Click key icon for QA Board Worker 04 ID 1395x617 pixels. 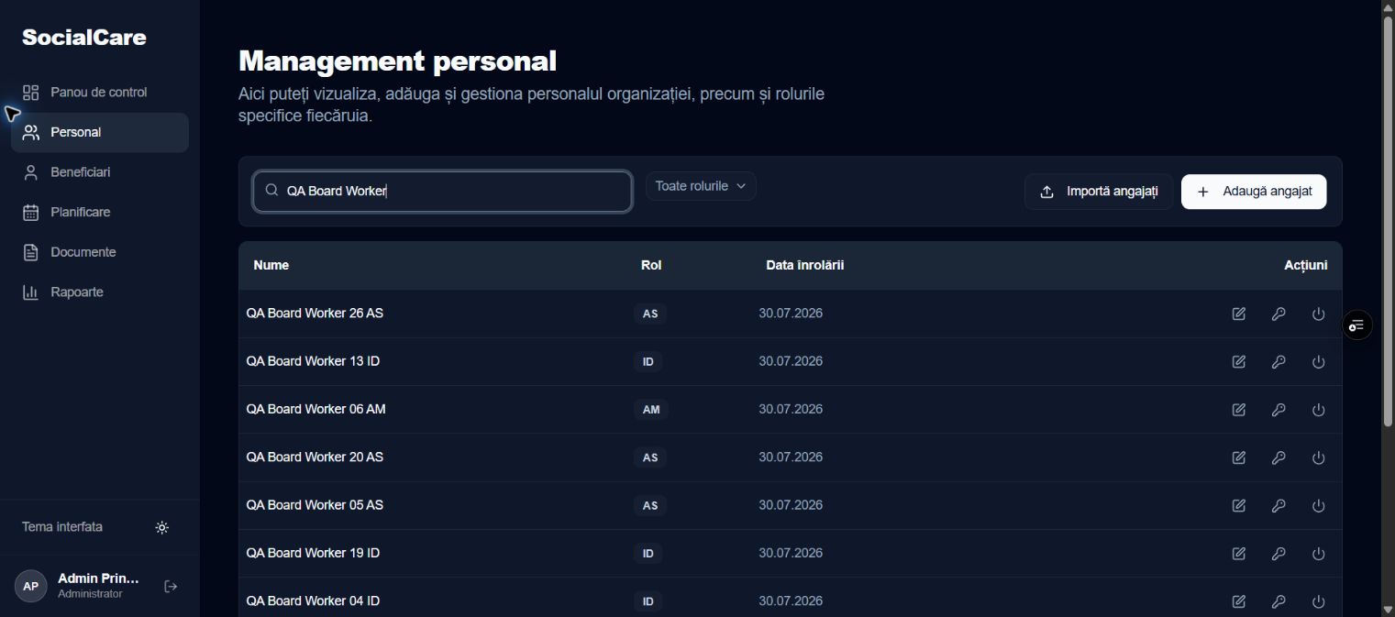1279,601
